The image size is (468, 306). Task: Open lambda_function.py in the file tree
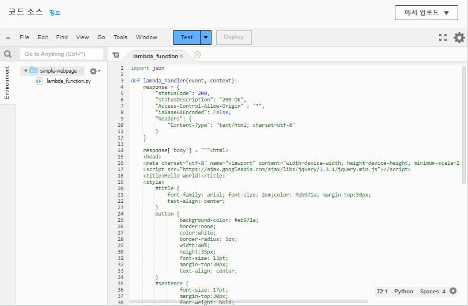(x=69, y=81)
